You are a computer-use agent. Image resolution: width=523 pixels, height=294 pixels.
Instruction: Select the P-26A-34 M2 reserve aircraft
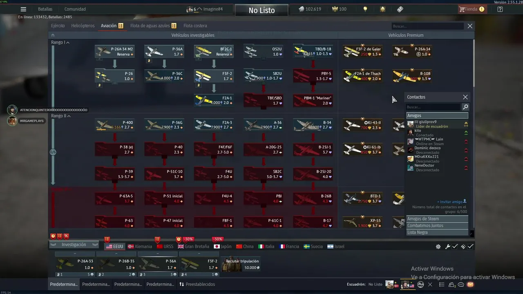[114, 51]
